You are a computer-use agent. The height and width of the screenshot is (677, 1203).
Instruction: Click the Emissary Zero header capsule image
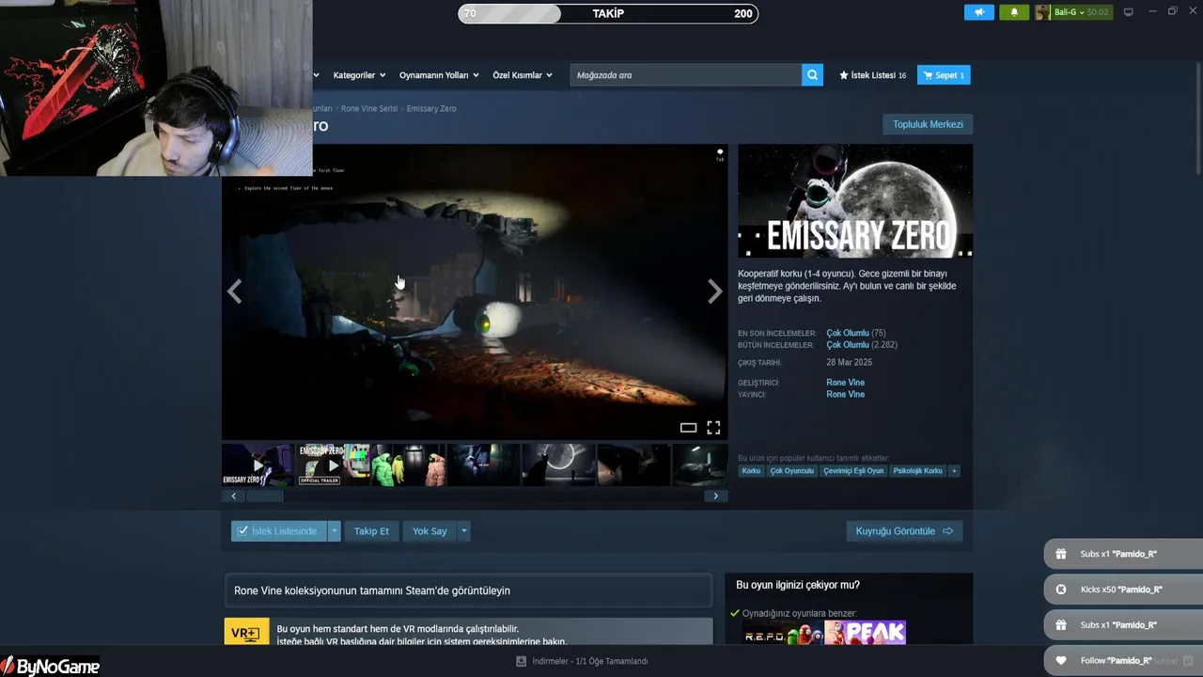[x=855, y=200]
